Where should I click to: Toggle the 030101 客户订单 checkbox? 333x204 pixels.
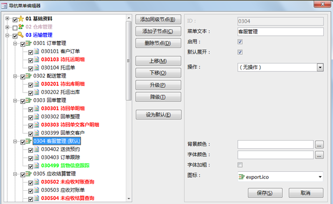(x=31, y=52)
